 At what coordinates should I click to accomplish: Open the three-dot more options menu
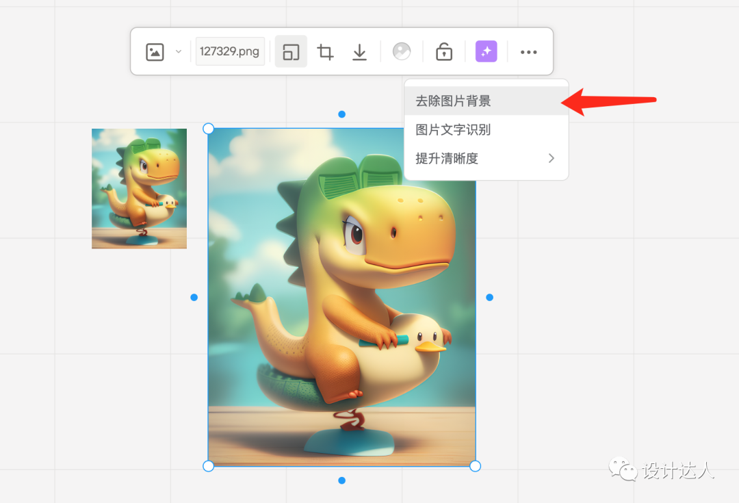tap(528, 52)
